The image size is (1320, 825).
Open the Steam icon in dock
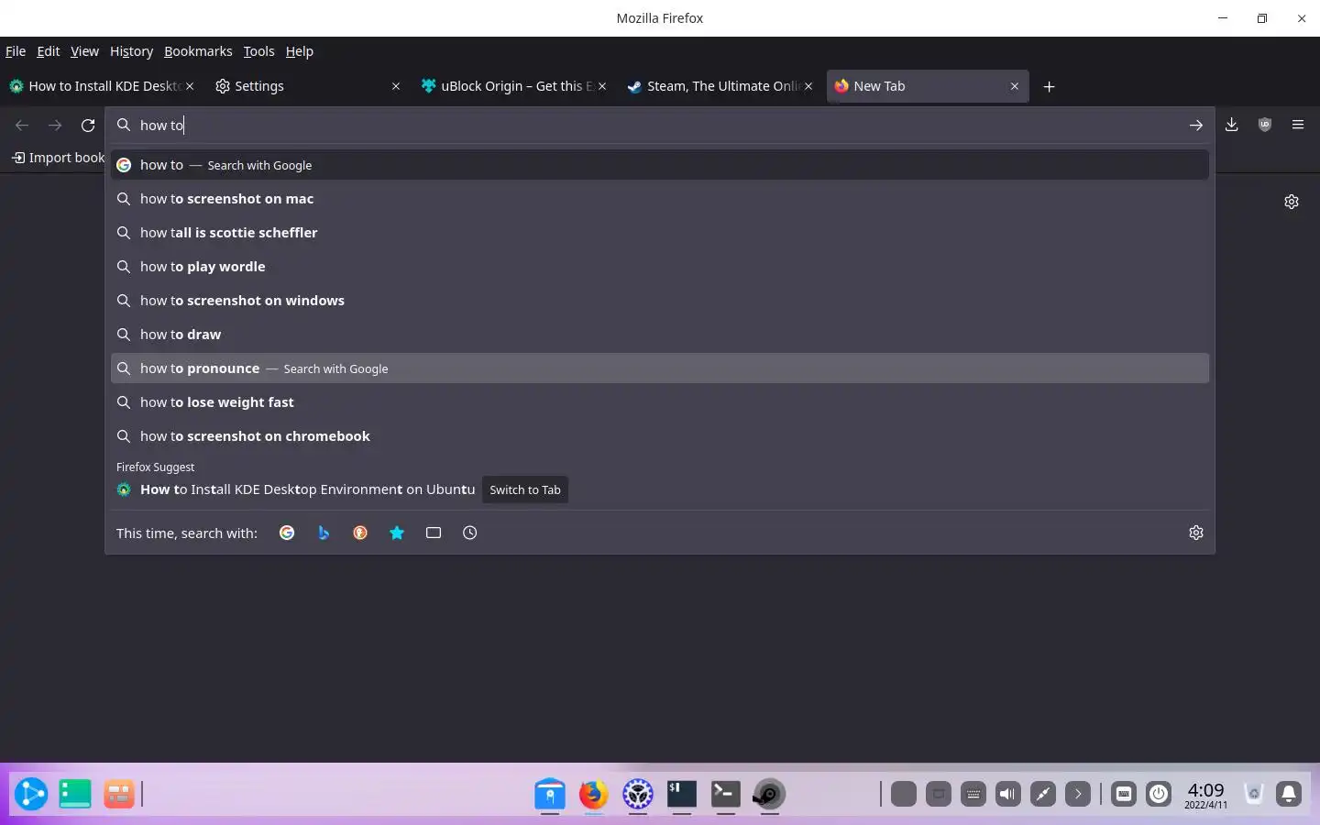tap(770, 794)
